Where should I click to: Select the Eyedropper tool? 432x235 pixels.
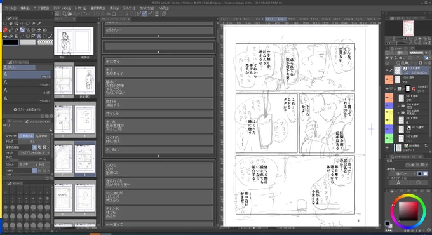[39, 23]
